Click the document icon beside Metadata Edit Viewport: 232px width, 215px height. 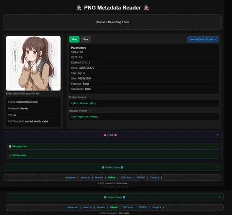pos(10,146)
